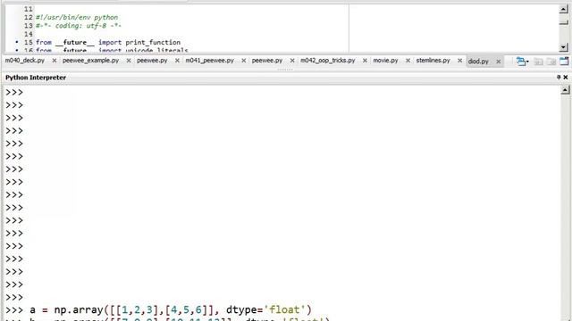The image size is (572, 321).
Task: Open the editor tab list dropdown
Action: (x=522, y=62)
